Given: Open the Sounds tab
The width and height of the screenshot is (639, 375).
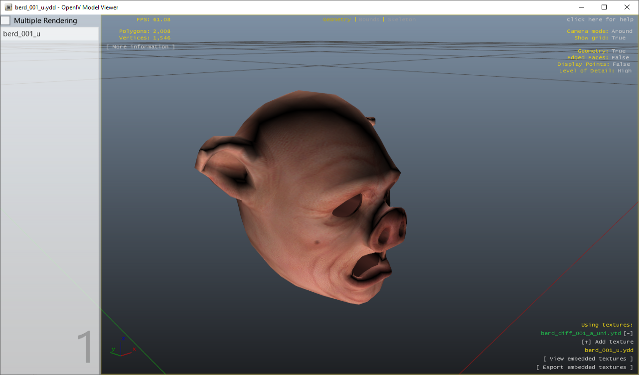Looking at the screenshot, I should coord(369,19).
